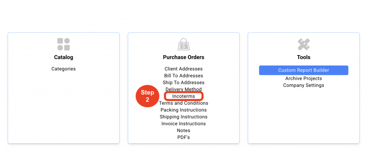
Task: Open Shipping Instructions
Action: 184,117
